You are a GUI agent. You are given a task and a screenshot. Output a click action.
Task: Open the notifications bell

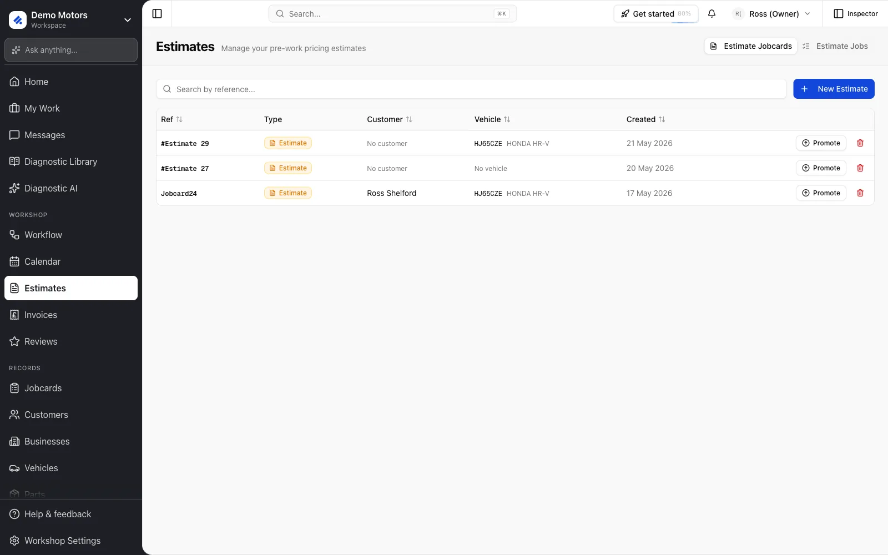pos(712,14)
